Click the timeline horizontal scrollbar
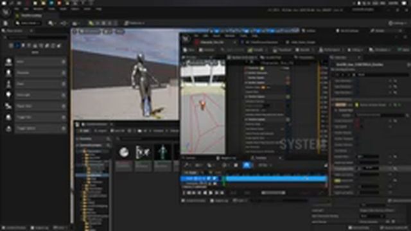The height and width of the screenshot is (231, 411). pyautogui.click(x=273, y=193)
